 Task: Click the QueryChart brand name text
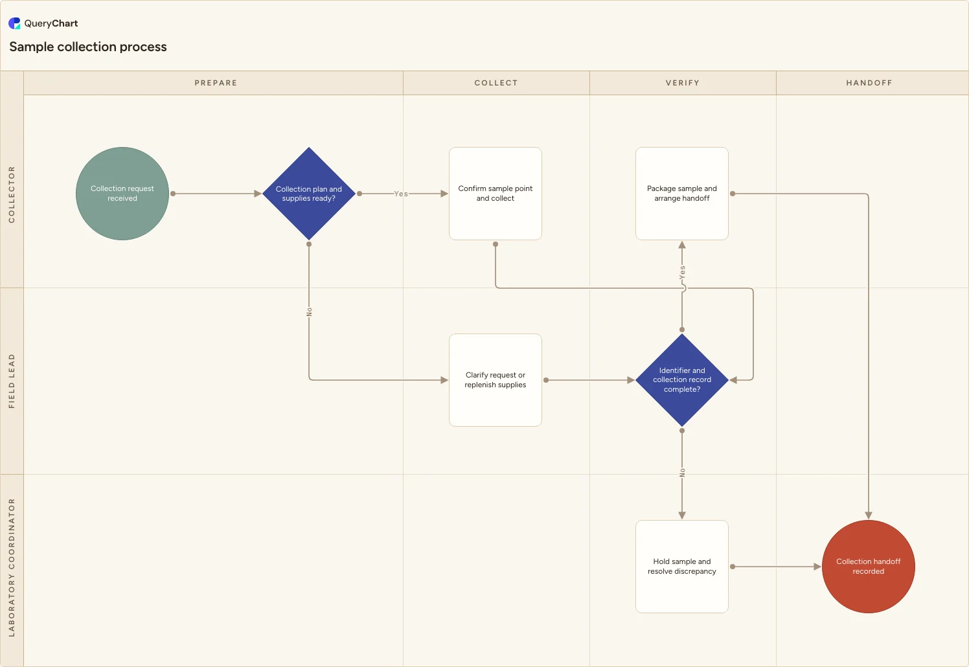(x=51, y=23)
